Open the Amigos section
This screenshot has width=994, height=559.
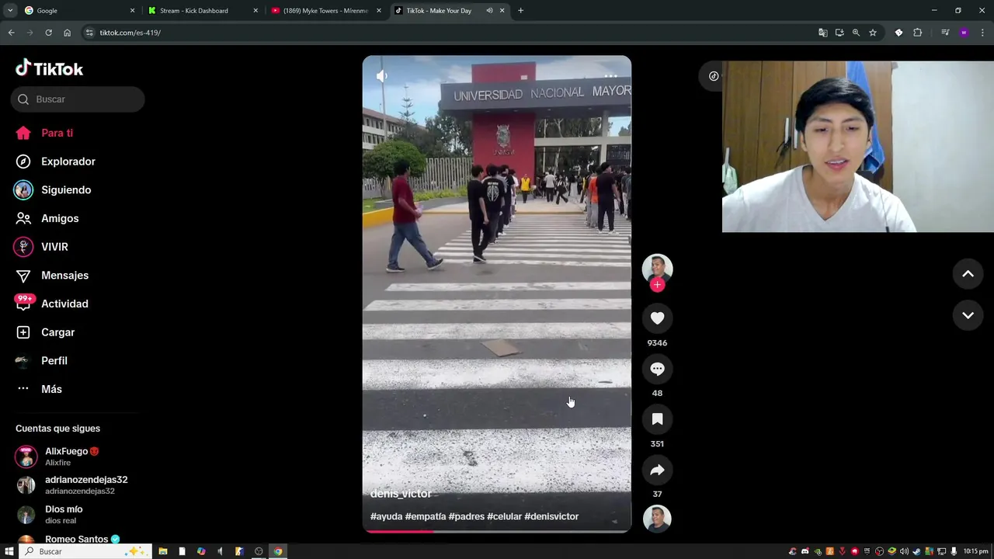48,218
